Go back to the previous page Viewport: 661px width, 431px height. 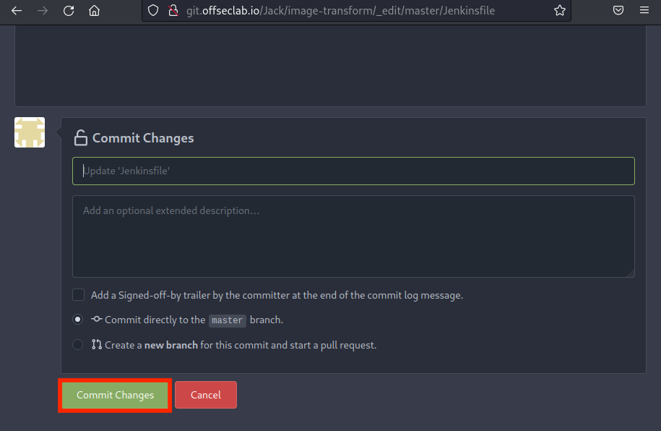click(x=17, y=11)
